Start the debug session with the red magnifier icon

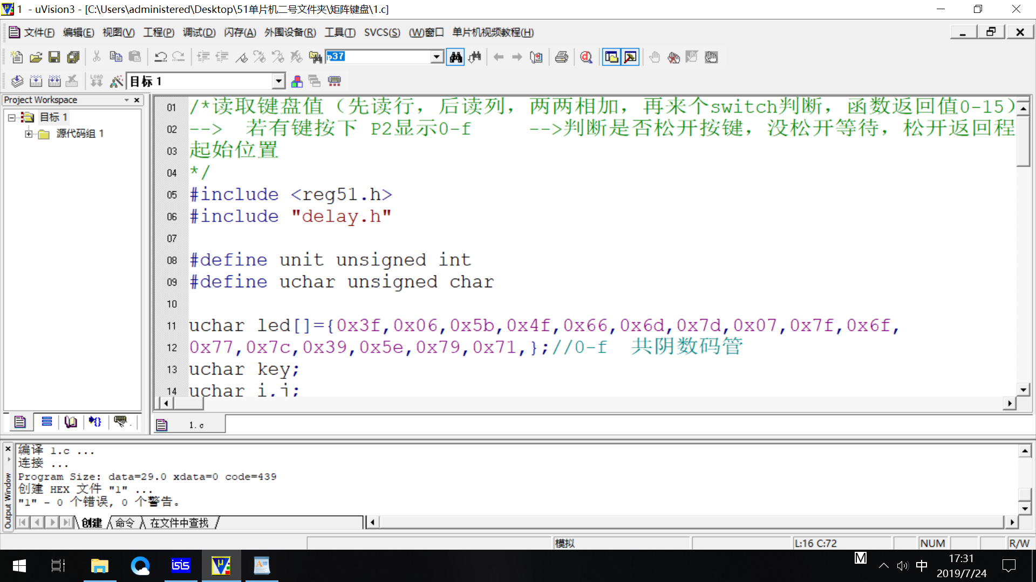click(587, 57)
